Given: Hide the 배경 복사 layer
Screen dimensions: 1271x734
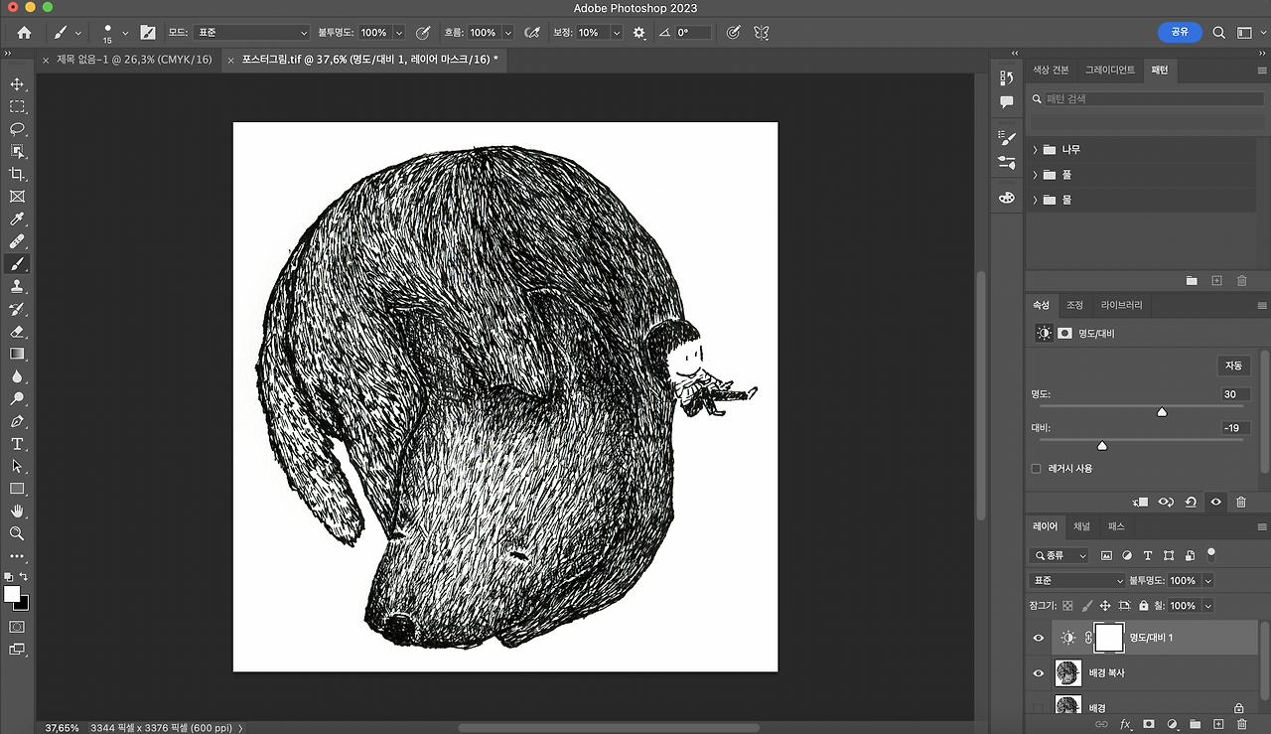Looking at the screenshot, I should click(1039, 673).
